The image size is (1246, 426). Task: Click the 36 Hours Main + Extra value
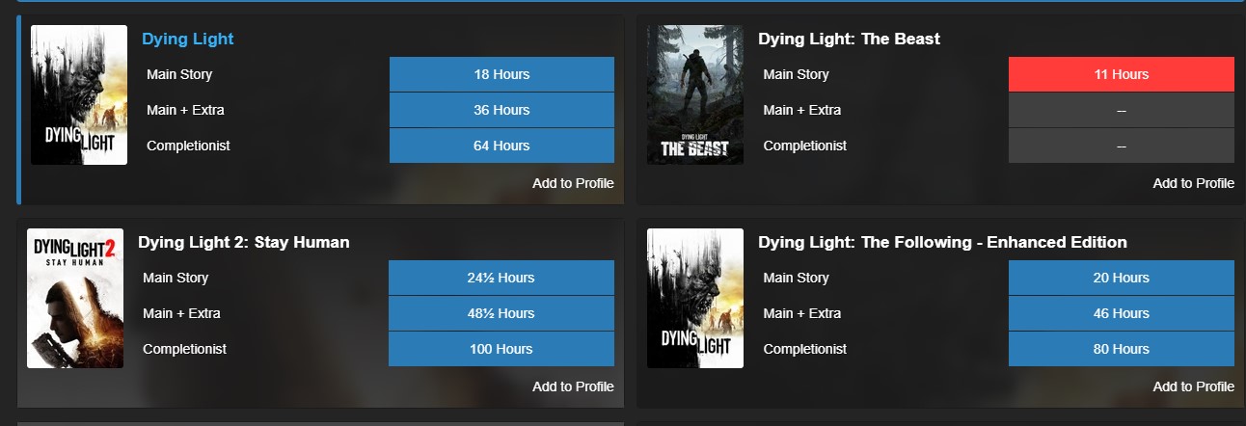tap(501, 110)
